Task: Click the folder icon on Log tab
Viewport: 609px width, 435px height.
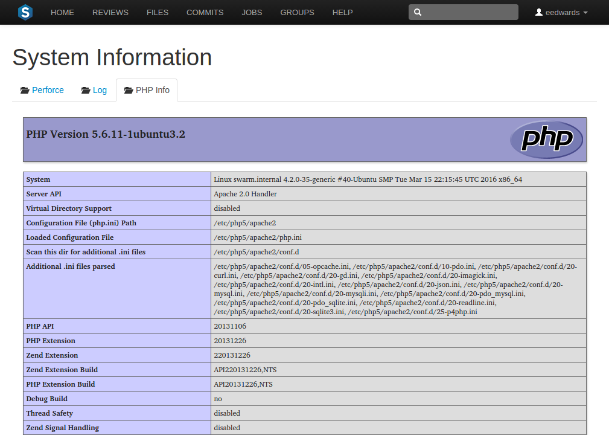Action: pos(86,90)
